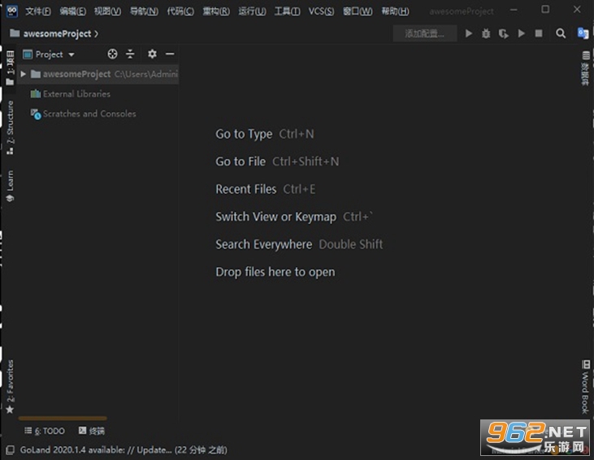Open the 文件(F) menu
The height and width of the screenshot is (460, 594).
coord(38,11)
